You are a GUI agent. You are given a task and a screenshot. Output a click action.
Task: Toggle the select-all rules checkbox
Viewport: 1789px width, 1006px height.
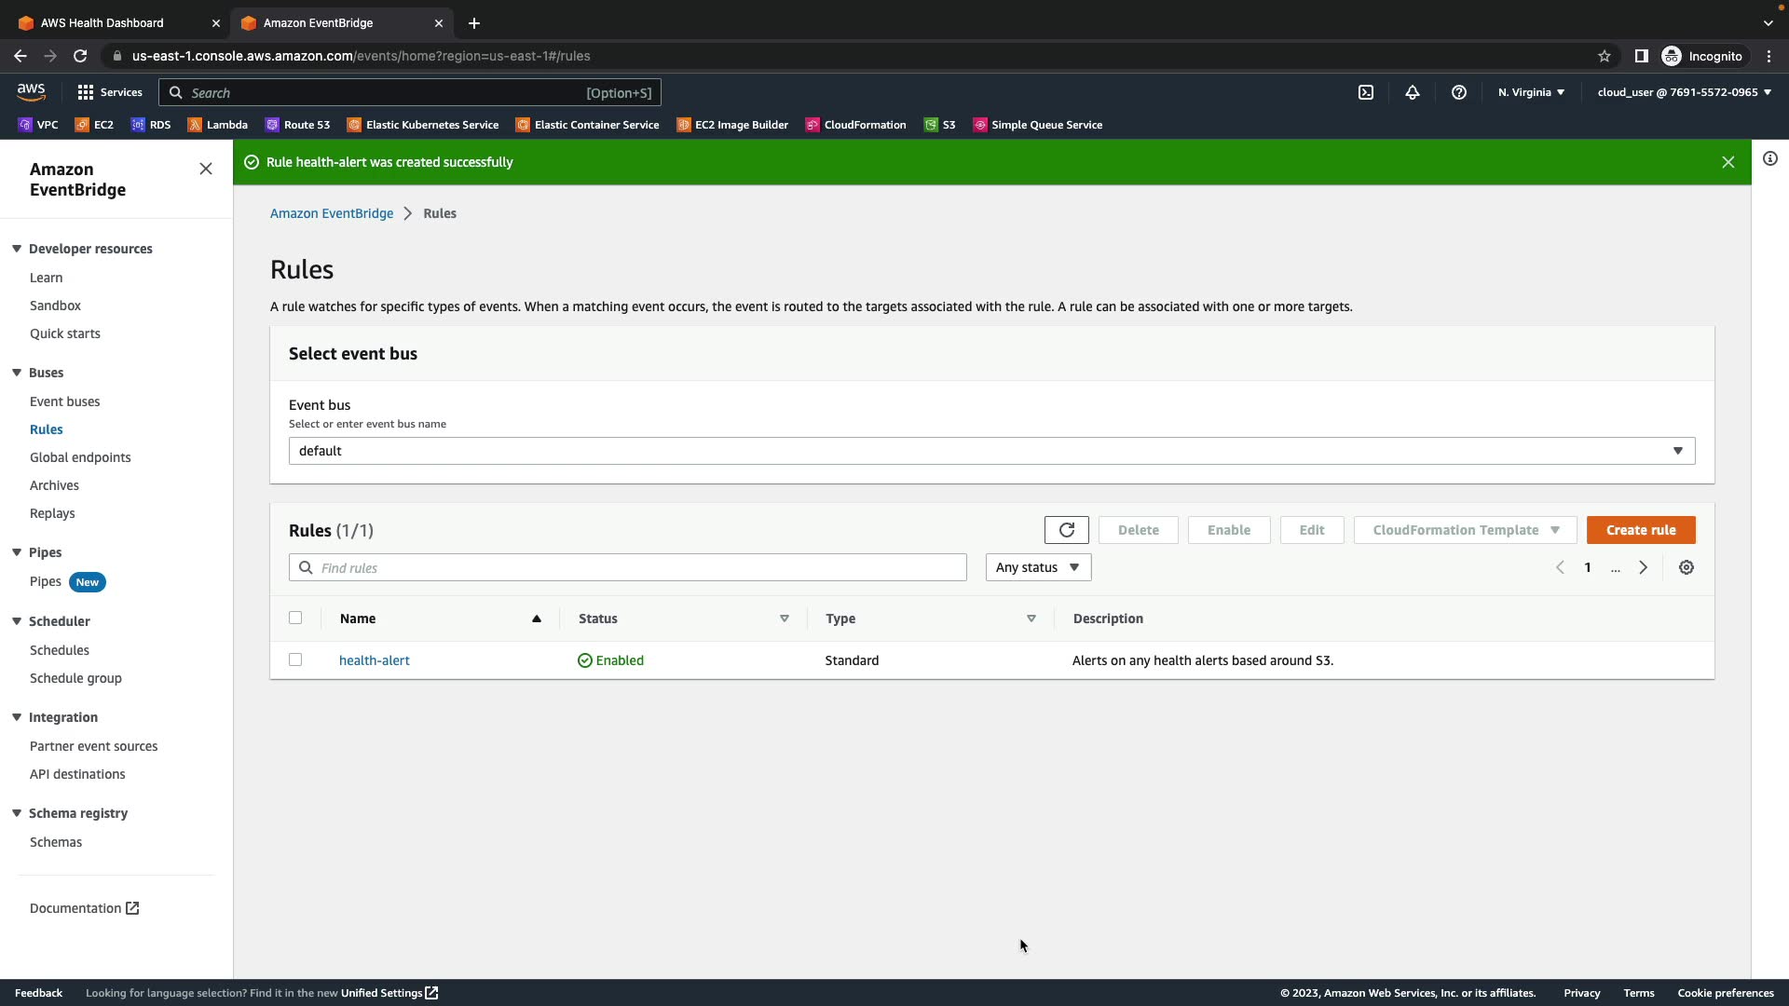pos(295,618)
